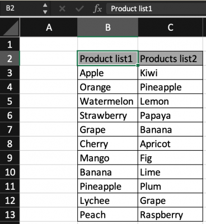Viewport: 206px width, 224px height.
Task: Select column A header
Action: (x=49, y=27)
